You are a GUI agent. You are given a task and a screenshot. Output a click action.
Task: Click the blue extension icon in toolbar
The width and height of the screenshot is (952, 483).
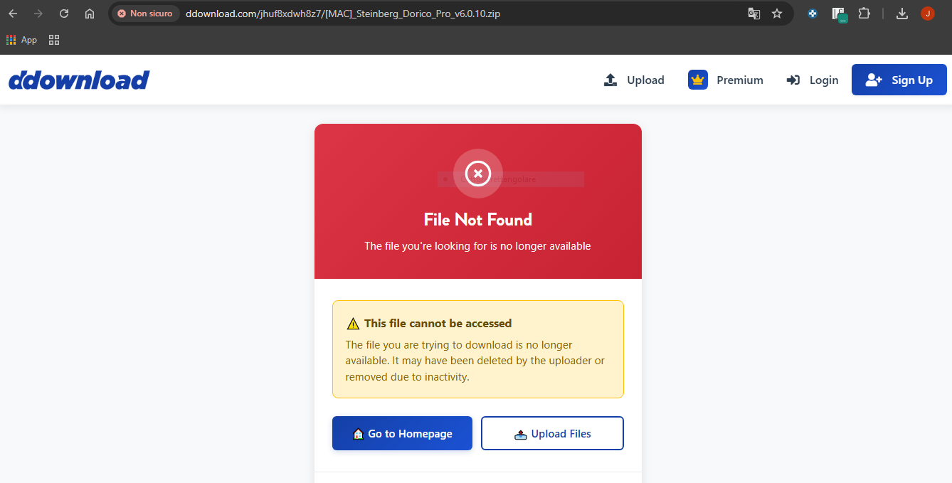(x=813, y=14)
